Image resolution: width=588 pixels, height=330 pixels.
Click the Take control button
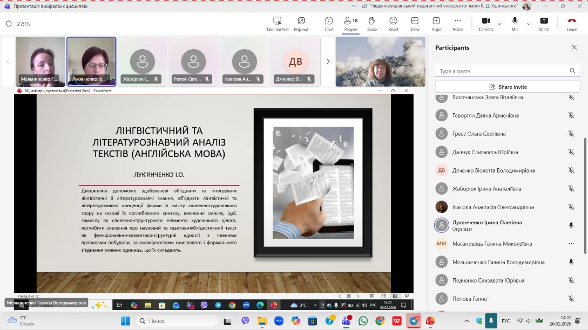278,23
